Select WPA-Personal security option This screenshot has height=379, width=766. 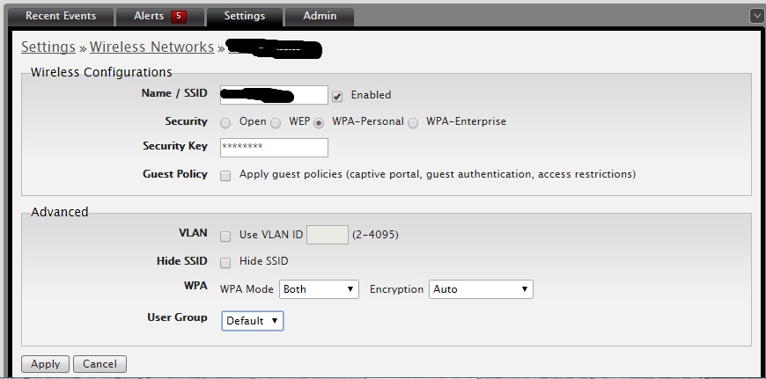[319, 122]
